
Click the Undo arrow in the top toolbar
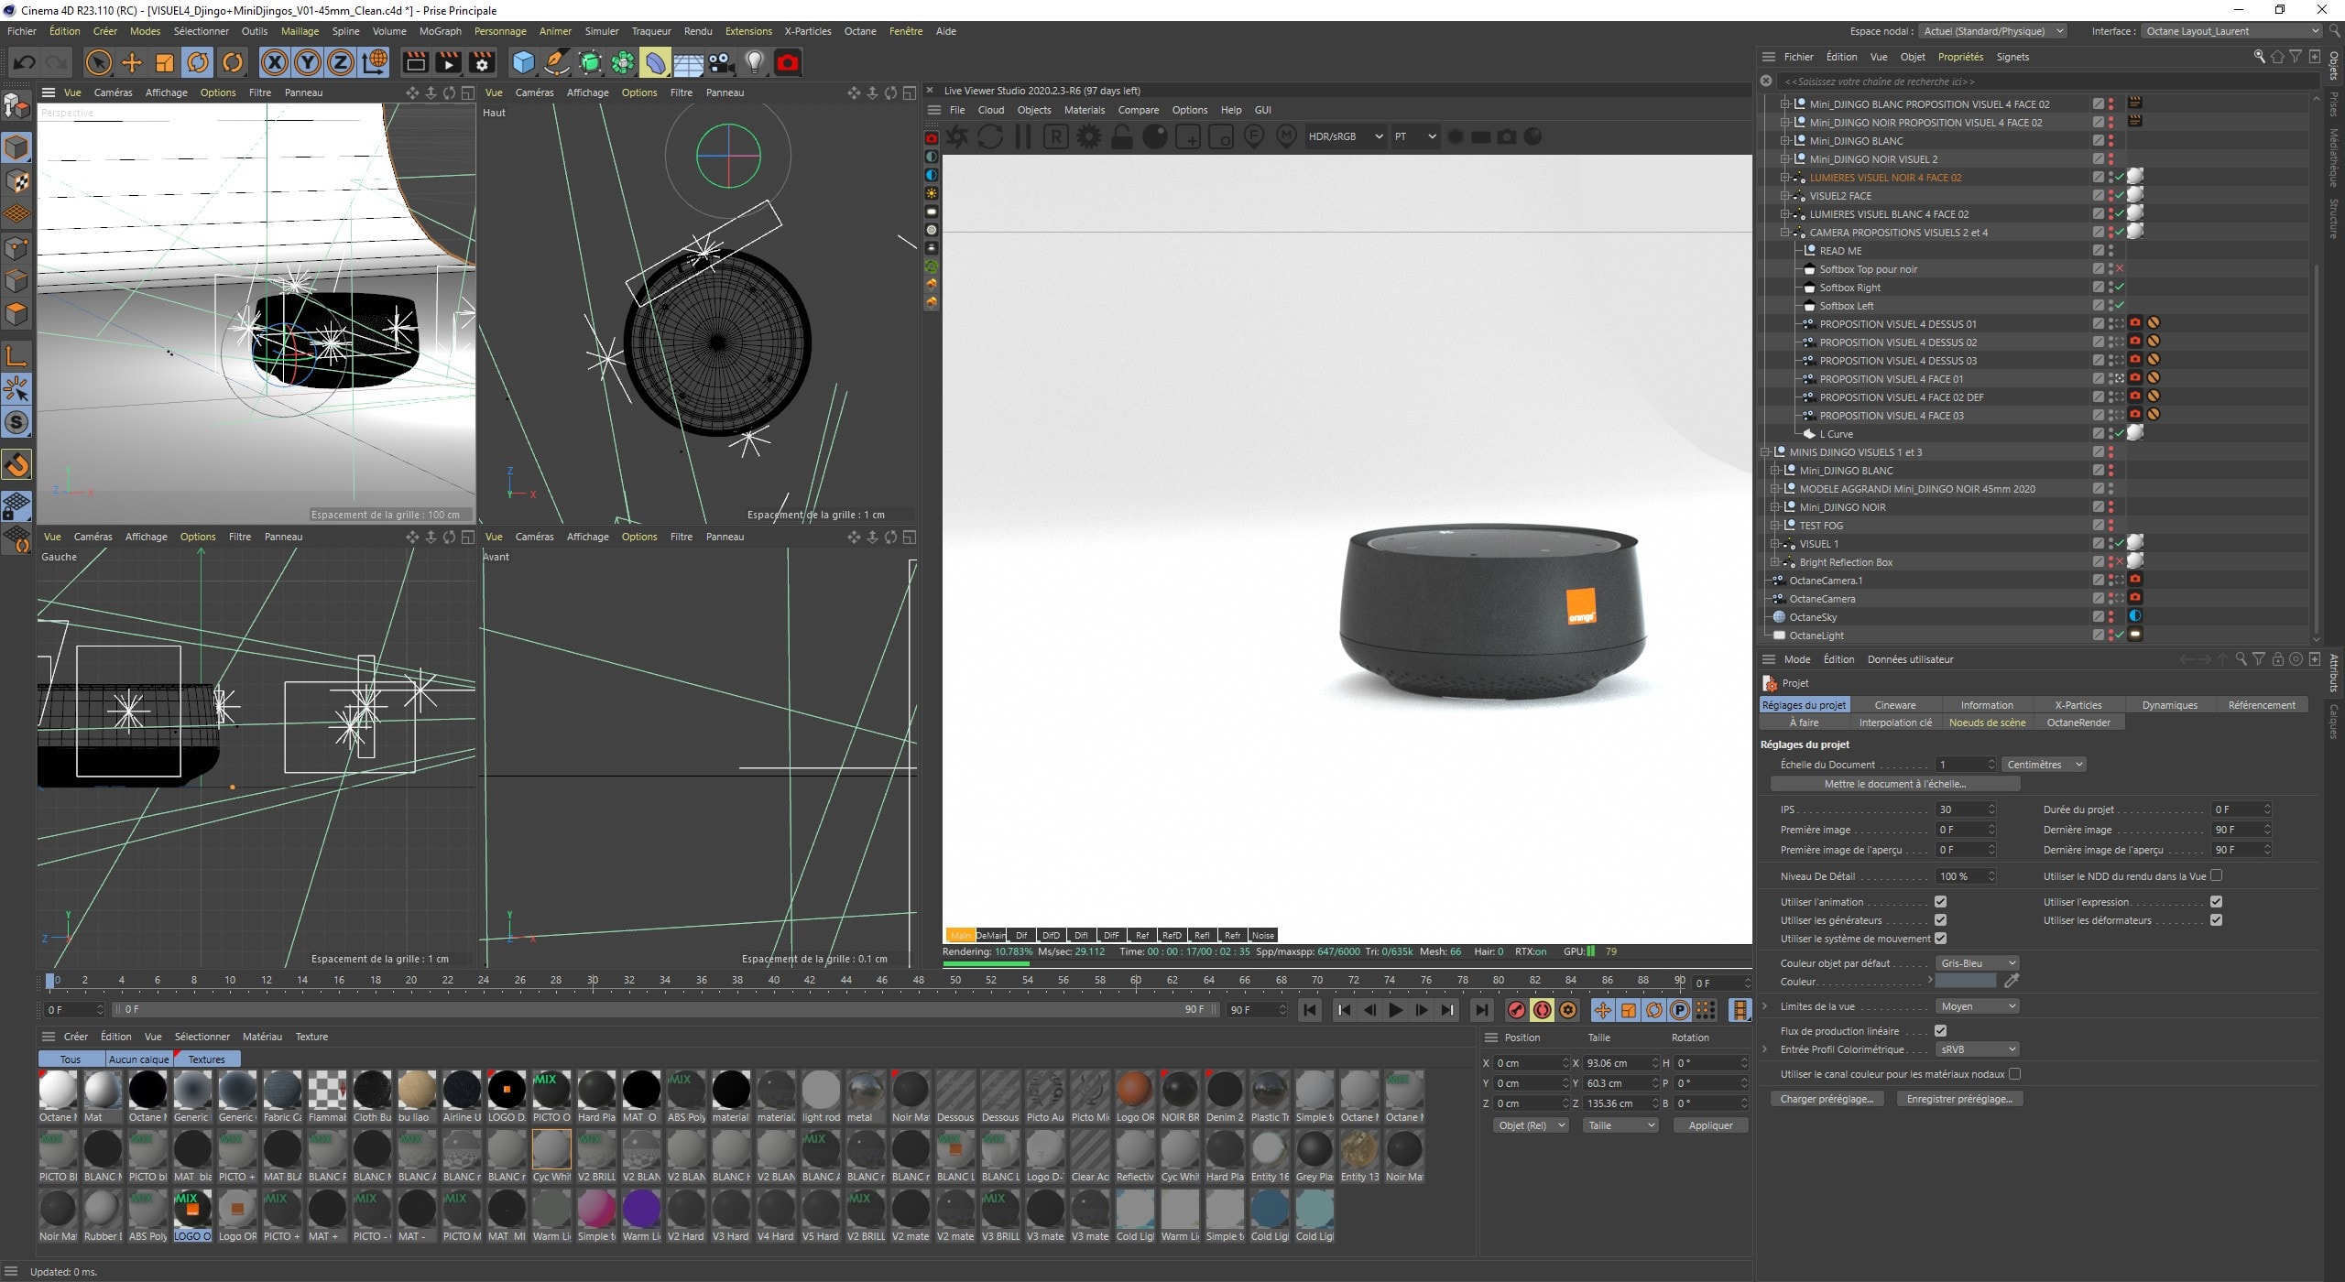(x=25, y=62)
